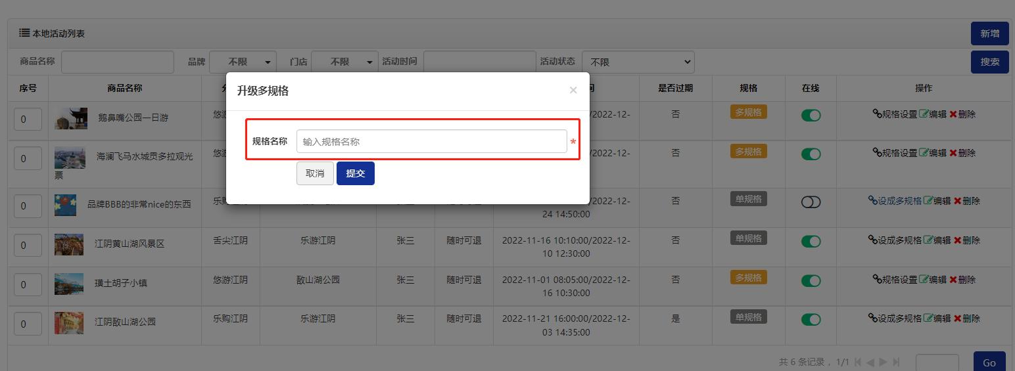Go to first page pagination icon
The width and height of the screenshot is (1015, 371).
coord(858,362)
